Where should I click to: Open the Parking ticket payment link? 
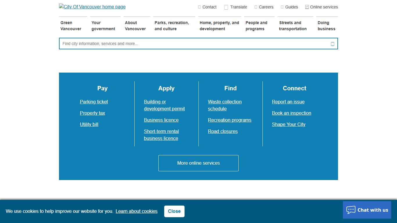pyautogui.click(x=94, y=102)
